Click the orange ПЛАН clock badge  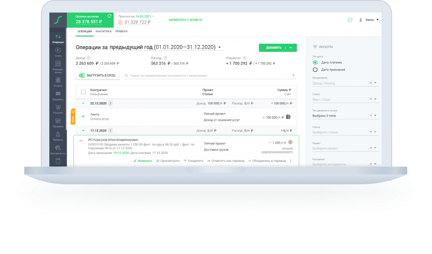tap(73, 117)
